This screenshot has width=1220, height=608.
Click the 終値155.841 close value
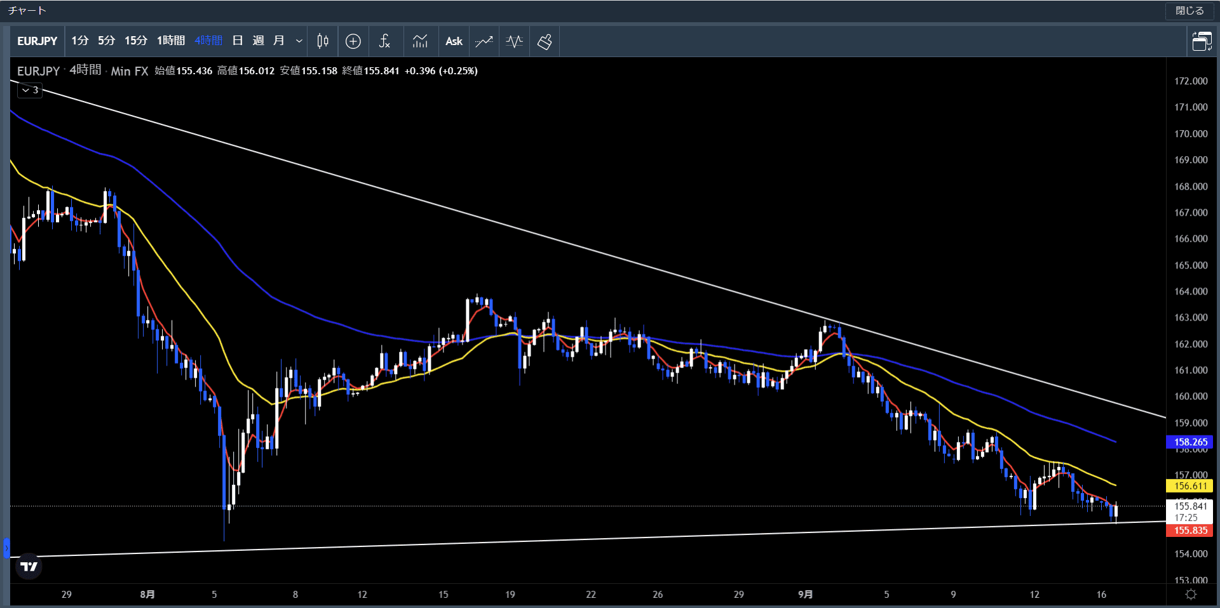click(370, 71)
